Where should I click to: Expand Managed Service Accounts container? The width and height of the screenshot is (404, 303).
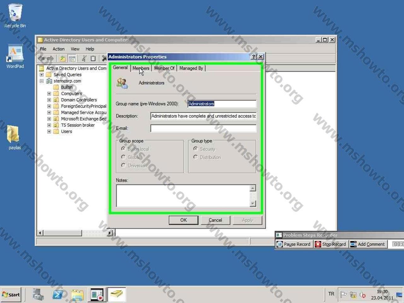[x=49, y=113]
